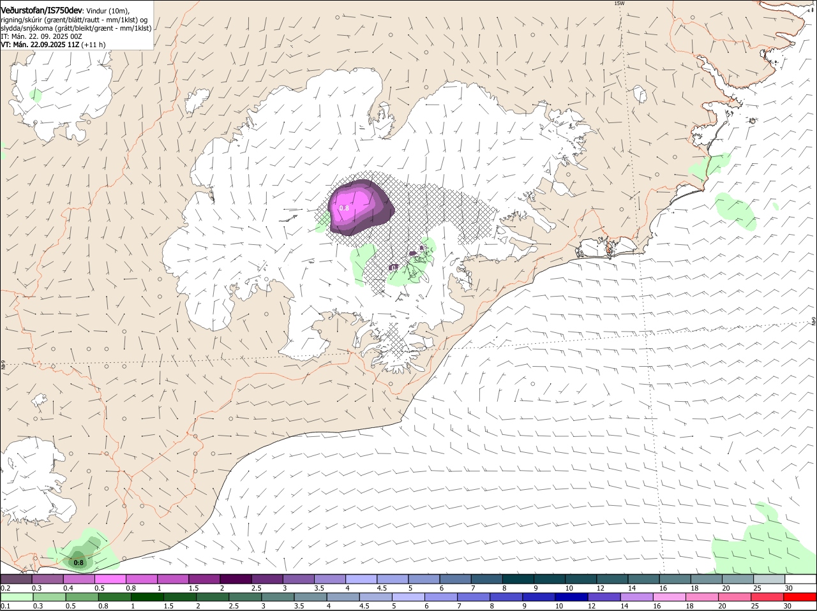Pick the lower legend swatch between 16 and 18

pyautogui.click(x=671, y=597)
